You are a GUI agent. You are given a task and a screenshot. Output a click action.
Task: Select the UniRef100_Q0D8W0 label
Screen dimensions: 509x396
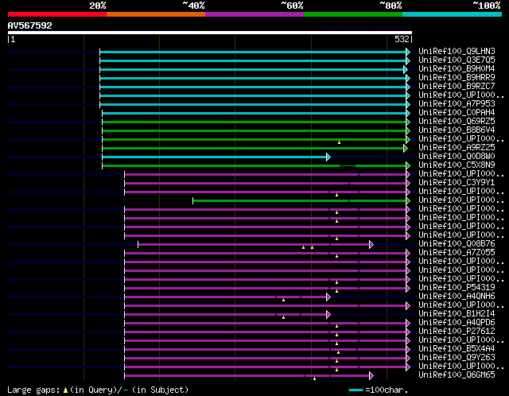point(457,157)
